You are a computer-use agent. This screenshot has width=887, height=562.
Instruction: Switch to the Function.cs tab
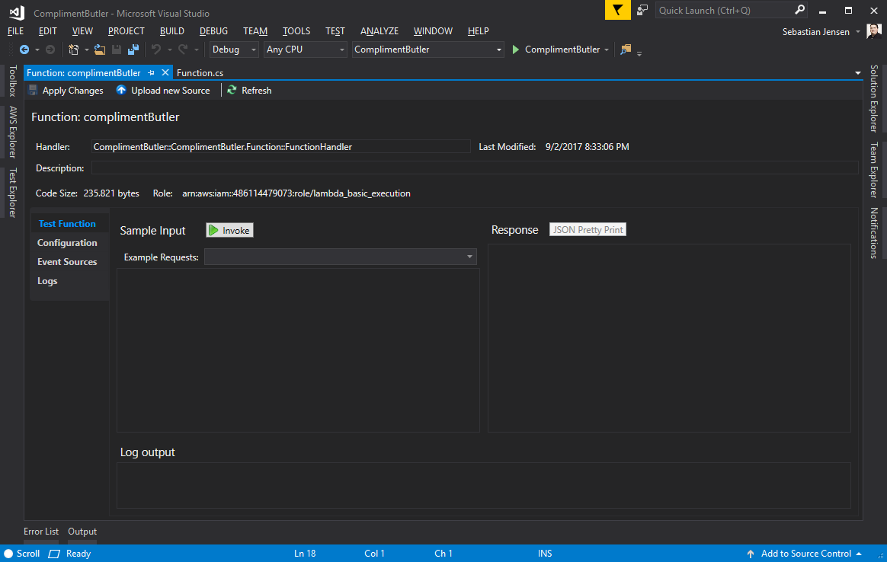tap(200, 73)
